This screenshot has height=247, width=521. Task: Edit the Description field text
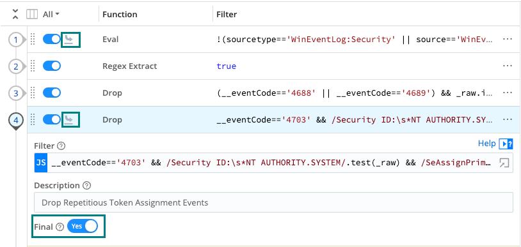(x=273, y=202)
